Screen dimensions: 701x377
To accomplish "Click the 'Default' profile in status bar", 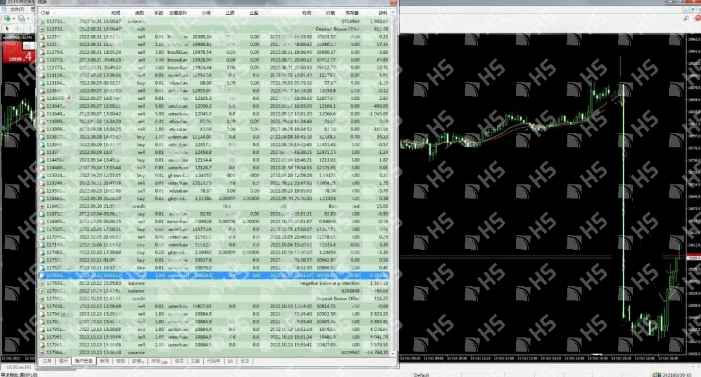I will click(421, 375).
